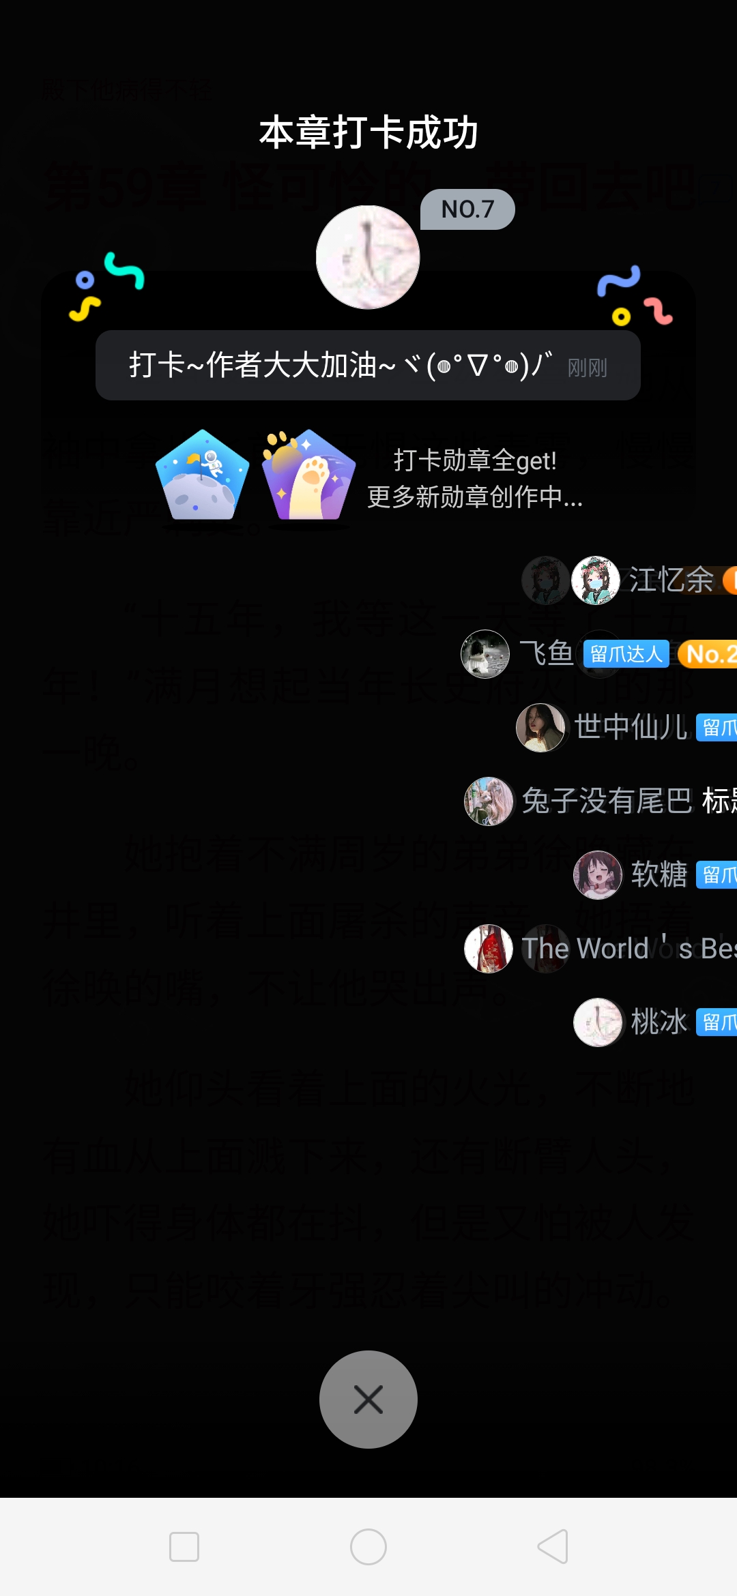This screenshot has height=1596, width=737.
Task: Open 江忆余 user avatar
Action: [x=596, y=580]
